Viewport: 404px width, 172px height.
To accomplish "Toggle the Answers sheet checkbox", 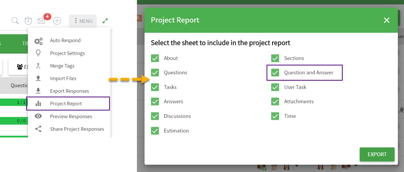I will pos(155,102).
